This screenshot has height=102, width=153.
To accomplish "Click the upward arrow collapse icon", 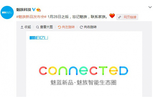I will 22,27.
